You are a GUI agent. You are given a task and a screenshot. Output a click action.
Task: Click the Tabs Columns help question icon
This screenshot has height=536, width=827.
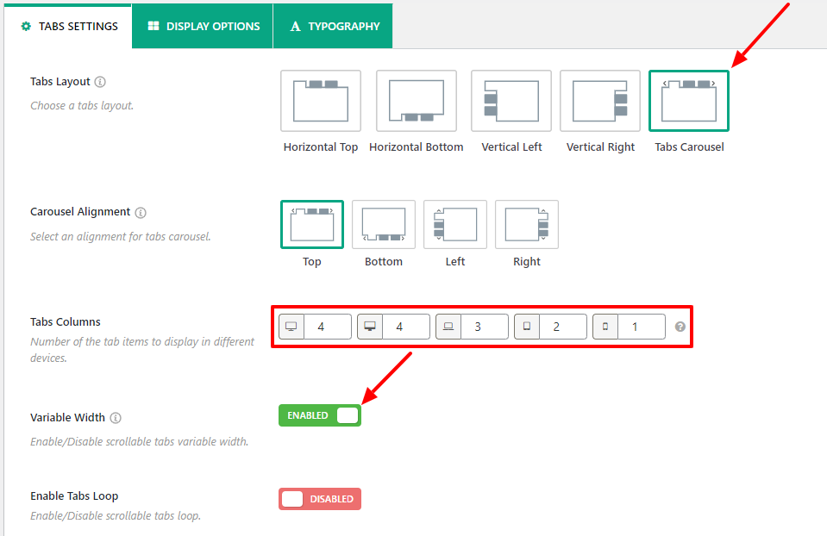click(680, 327)
